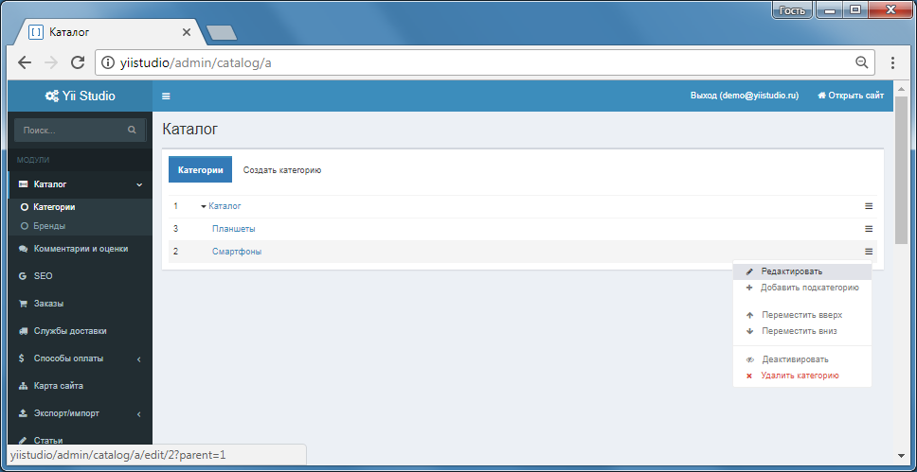Click the search magnifier in sidebar
This screenshot has width=917, height=472.
132,131
